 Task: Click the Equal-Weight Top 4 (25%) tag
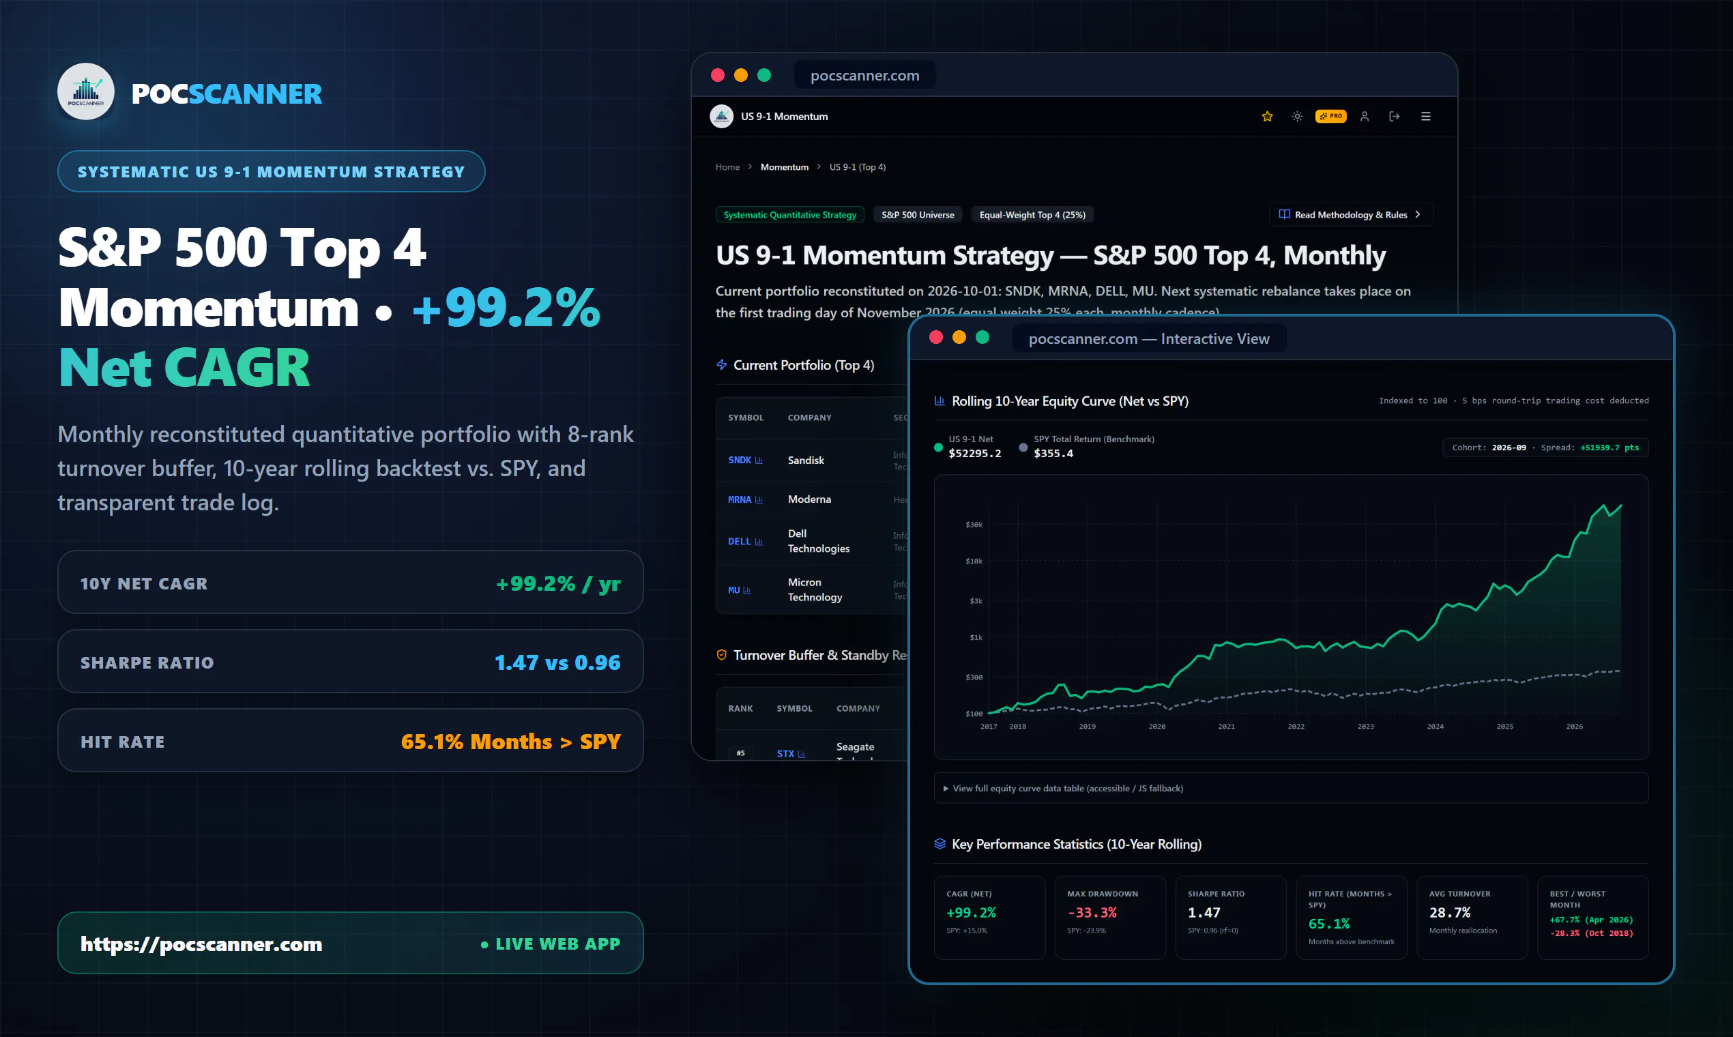tap(1032, 214)
